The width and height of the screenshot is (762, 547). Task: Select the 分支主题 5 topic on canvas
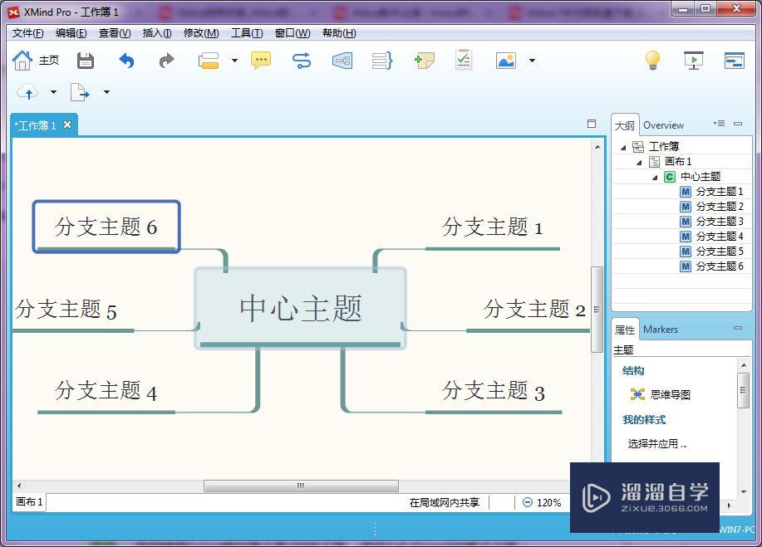(73, 314)
